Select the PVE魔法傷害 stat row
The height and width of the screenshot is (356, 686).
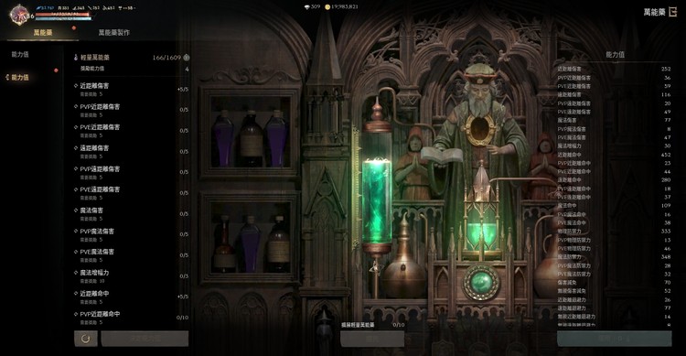[131, 255]
